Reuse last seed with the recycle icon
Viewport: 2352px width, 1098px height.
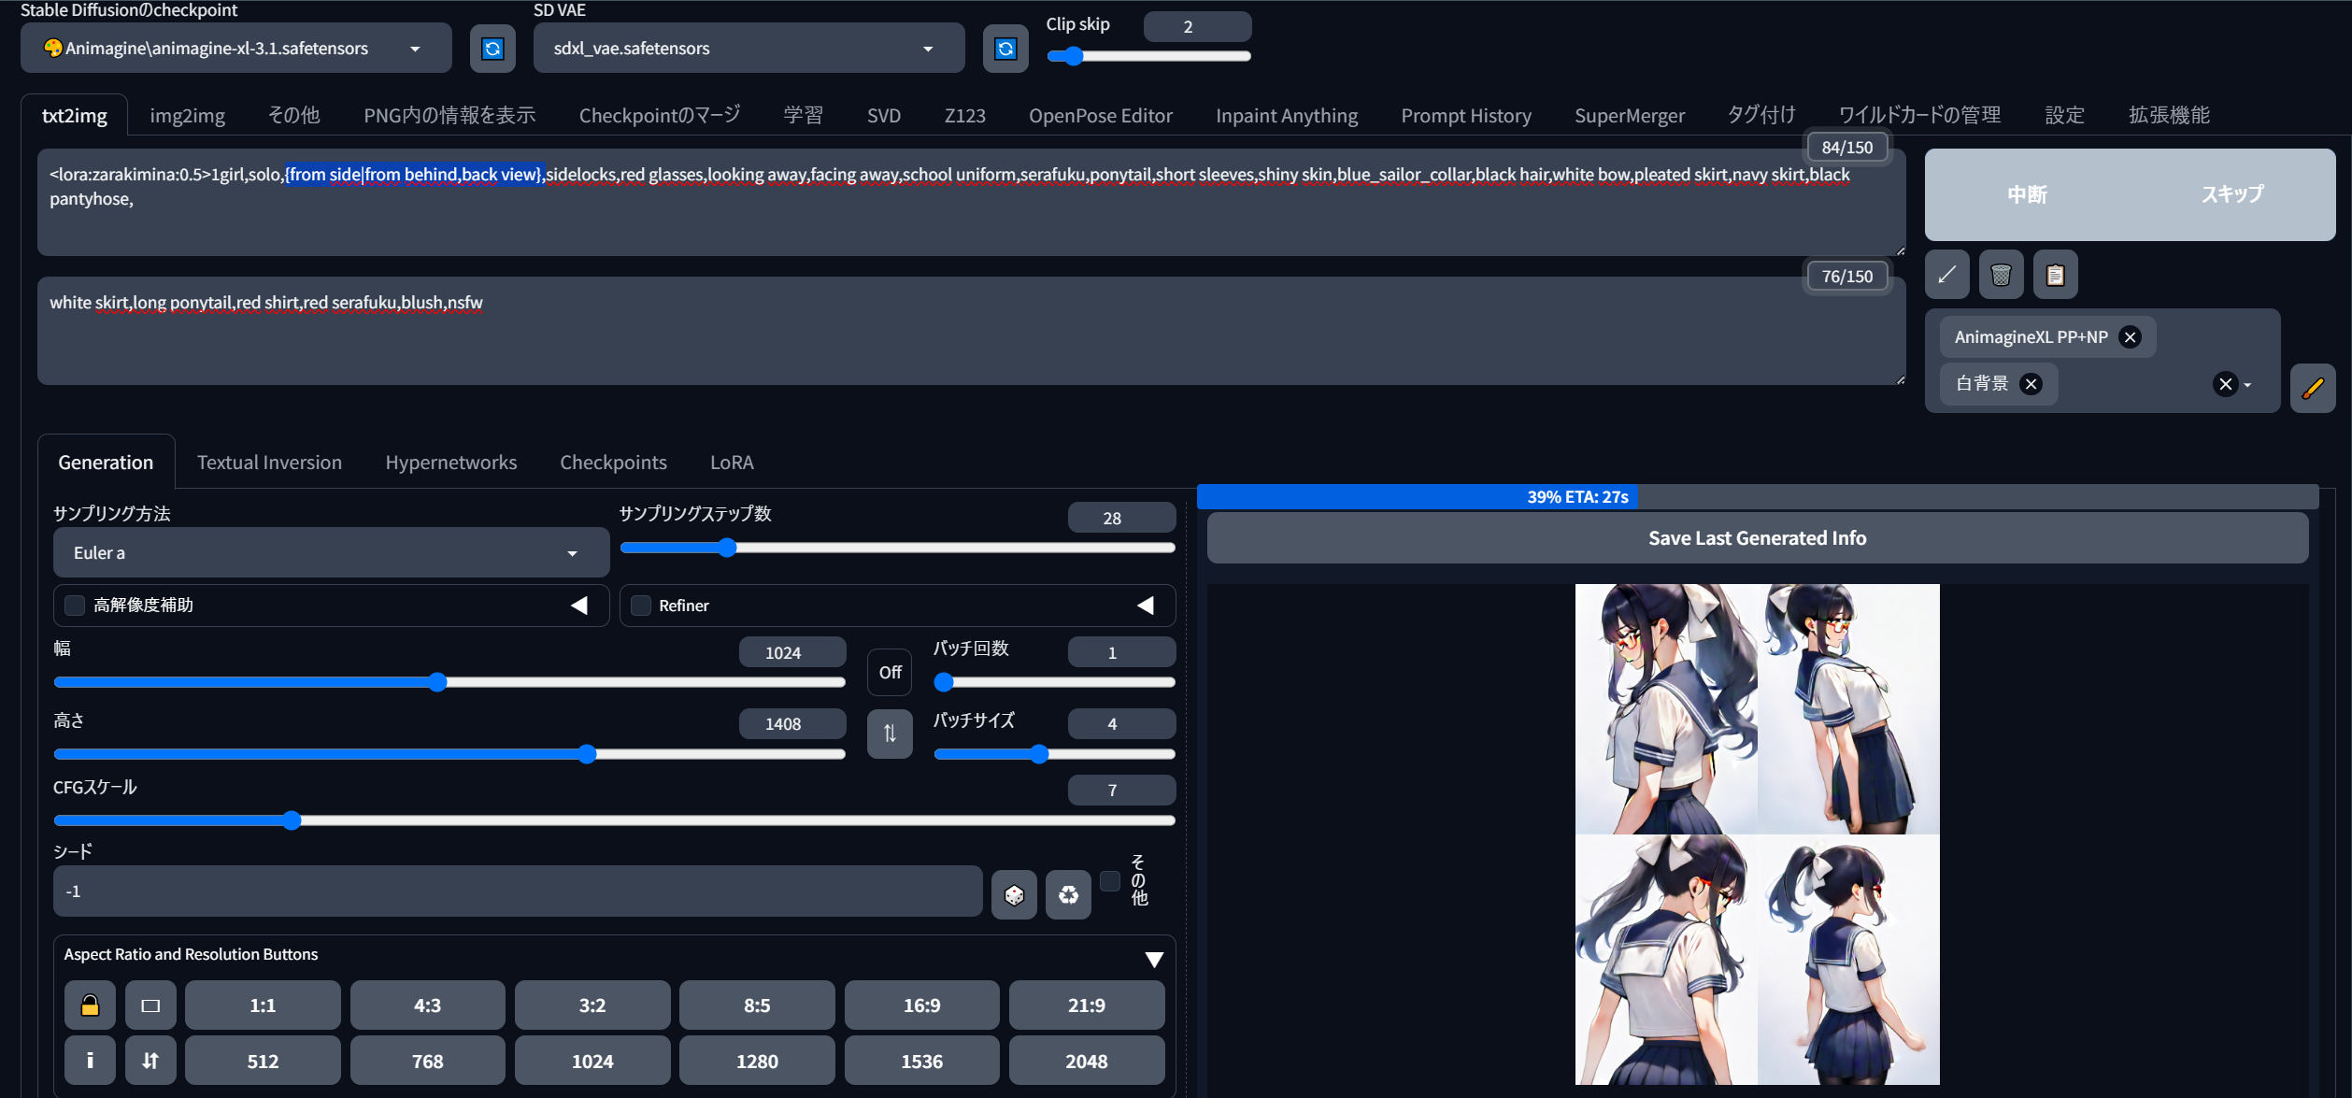click(1068, 895)
